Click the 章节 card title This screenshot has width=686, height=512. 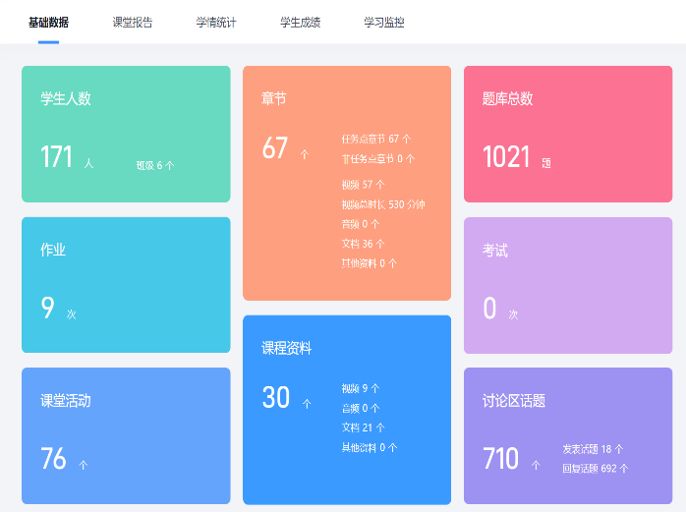[274, 98]
